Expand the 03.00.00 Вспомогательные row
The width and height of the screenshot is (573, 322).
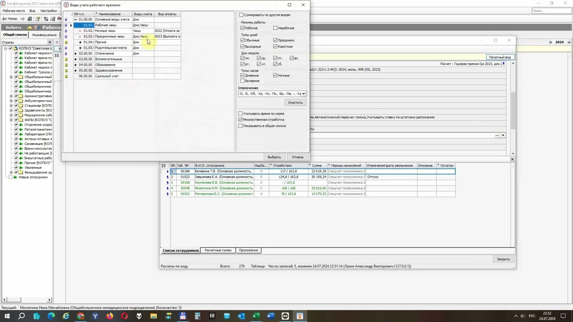tap(75, 59)
